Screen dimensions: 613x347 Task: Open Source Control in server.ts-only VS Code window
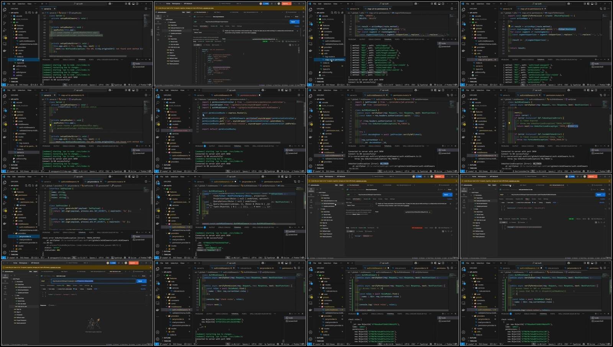pyautogui.click(x=5, y=23)
